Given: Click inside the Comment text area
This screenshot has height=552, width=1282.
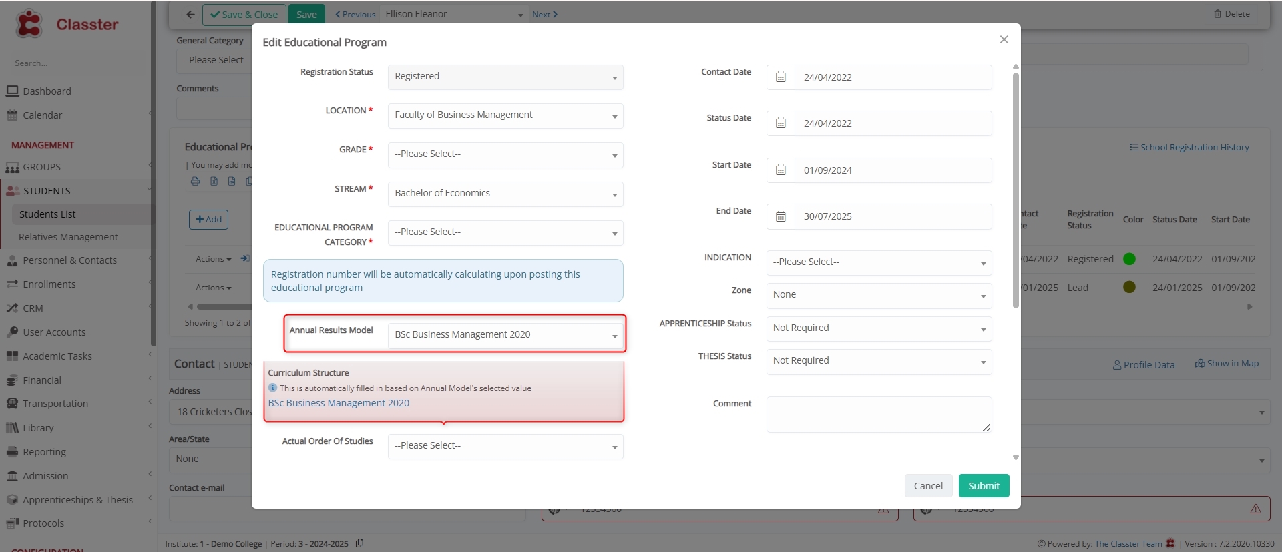Looking at the screenshot, I should tap(878, 414).
